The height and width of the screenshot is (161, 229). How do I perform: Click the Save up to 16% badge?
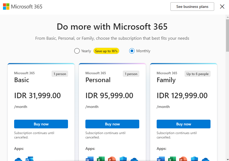tap(106, 51)
